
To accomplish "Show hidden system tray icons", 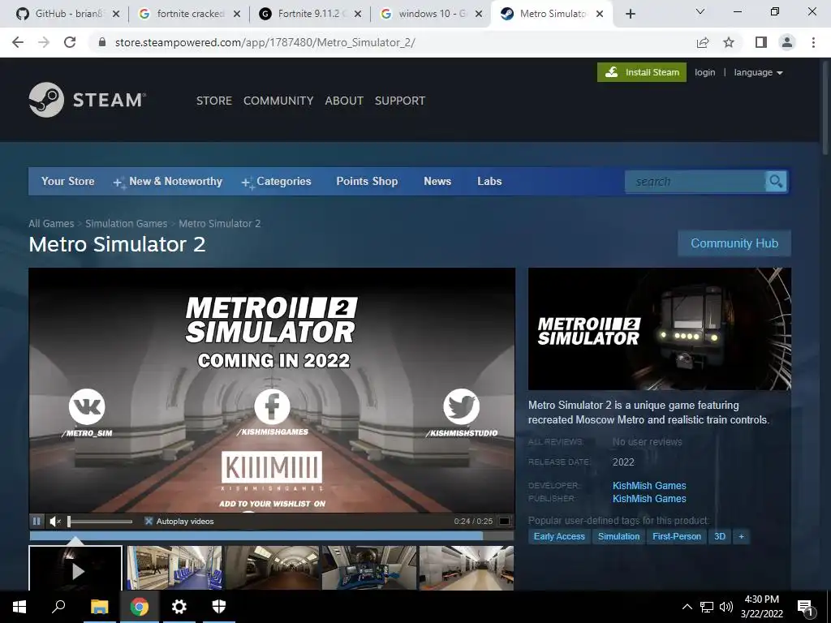I will (687, 607).
